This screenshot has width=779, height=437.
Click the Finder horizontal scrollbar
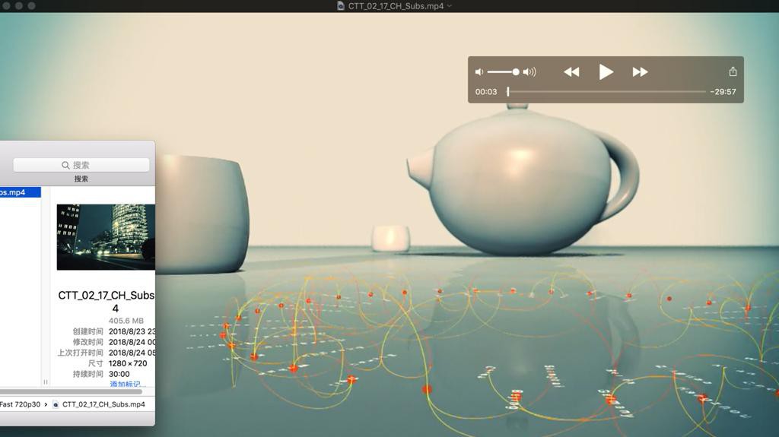point(71,391)
